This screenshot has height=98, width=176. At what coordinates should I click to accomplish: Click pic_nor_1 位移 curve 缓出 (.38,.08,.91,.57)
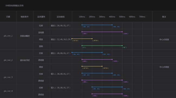(x=61, y=26)
